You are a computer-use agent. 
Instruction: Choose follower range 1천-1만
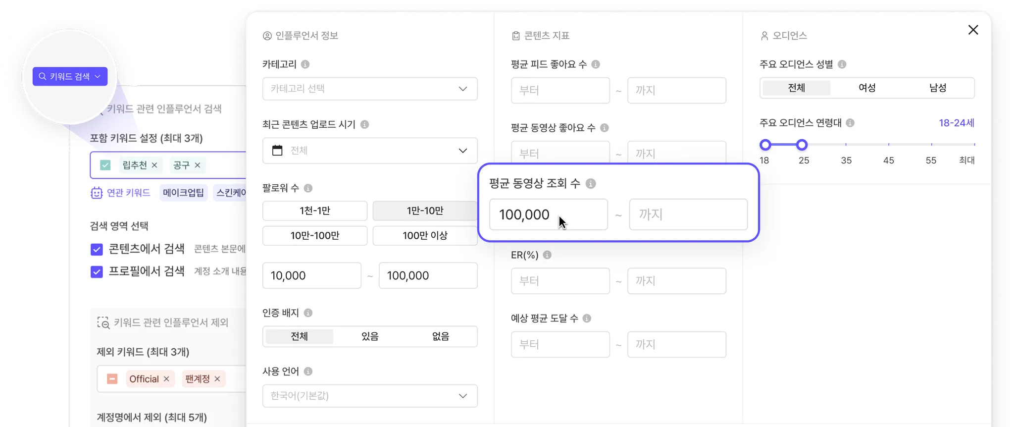click(315, 211)
